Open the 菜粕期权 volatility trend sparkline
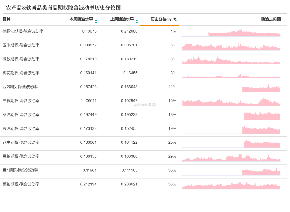Image resolution: width=290 pixels, height=212 pixels. point(231,185)
